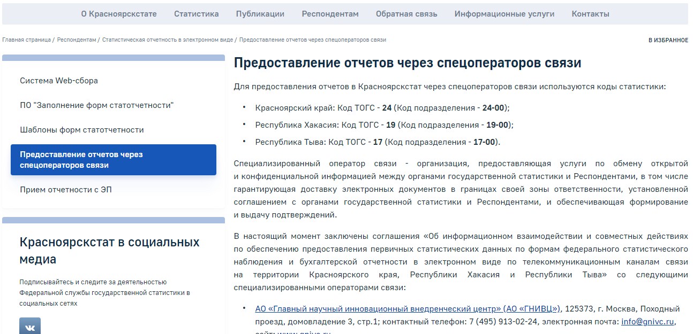The image size is (693, 334).
Task: Go to Контакты in the navigation bar
Action: coord(590,14)
